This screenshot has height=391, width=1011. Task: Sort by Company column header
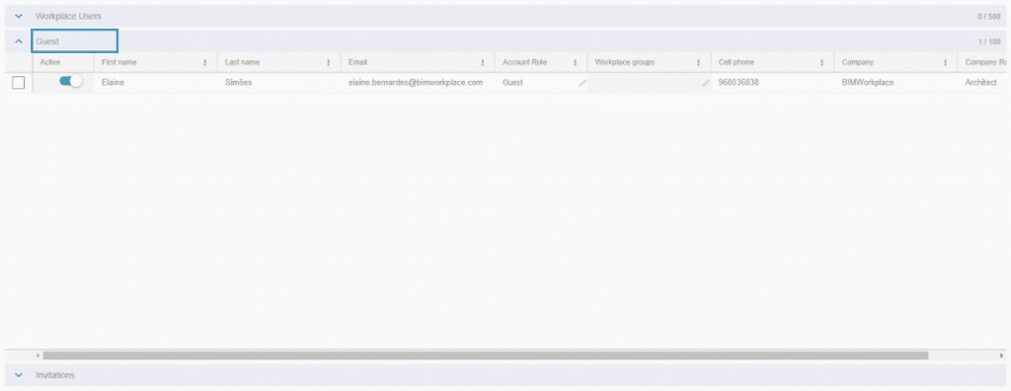(858, 62)
